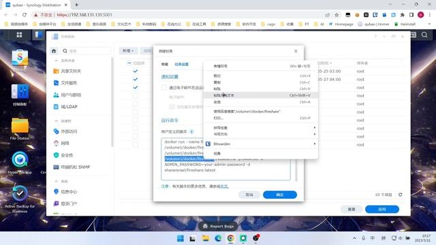The image size is (436, 245).
Task: Open Microsoft Edge on taskbar
Action: coord(218,238)
